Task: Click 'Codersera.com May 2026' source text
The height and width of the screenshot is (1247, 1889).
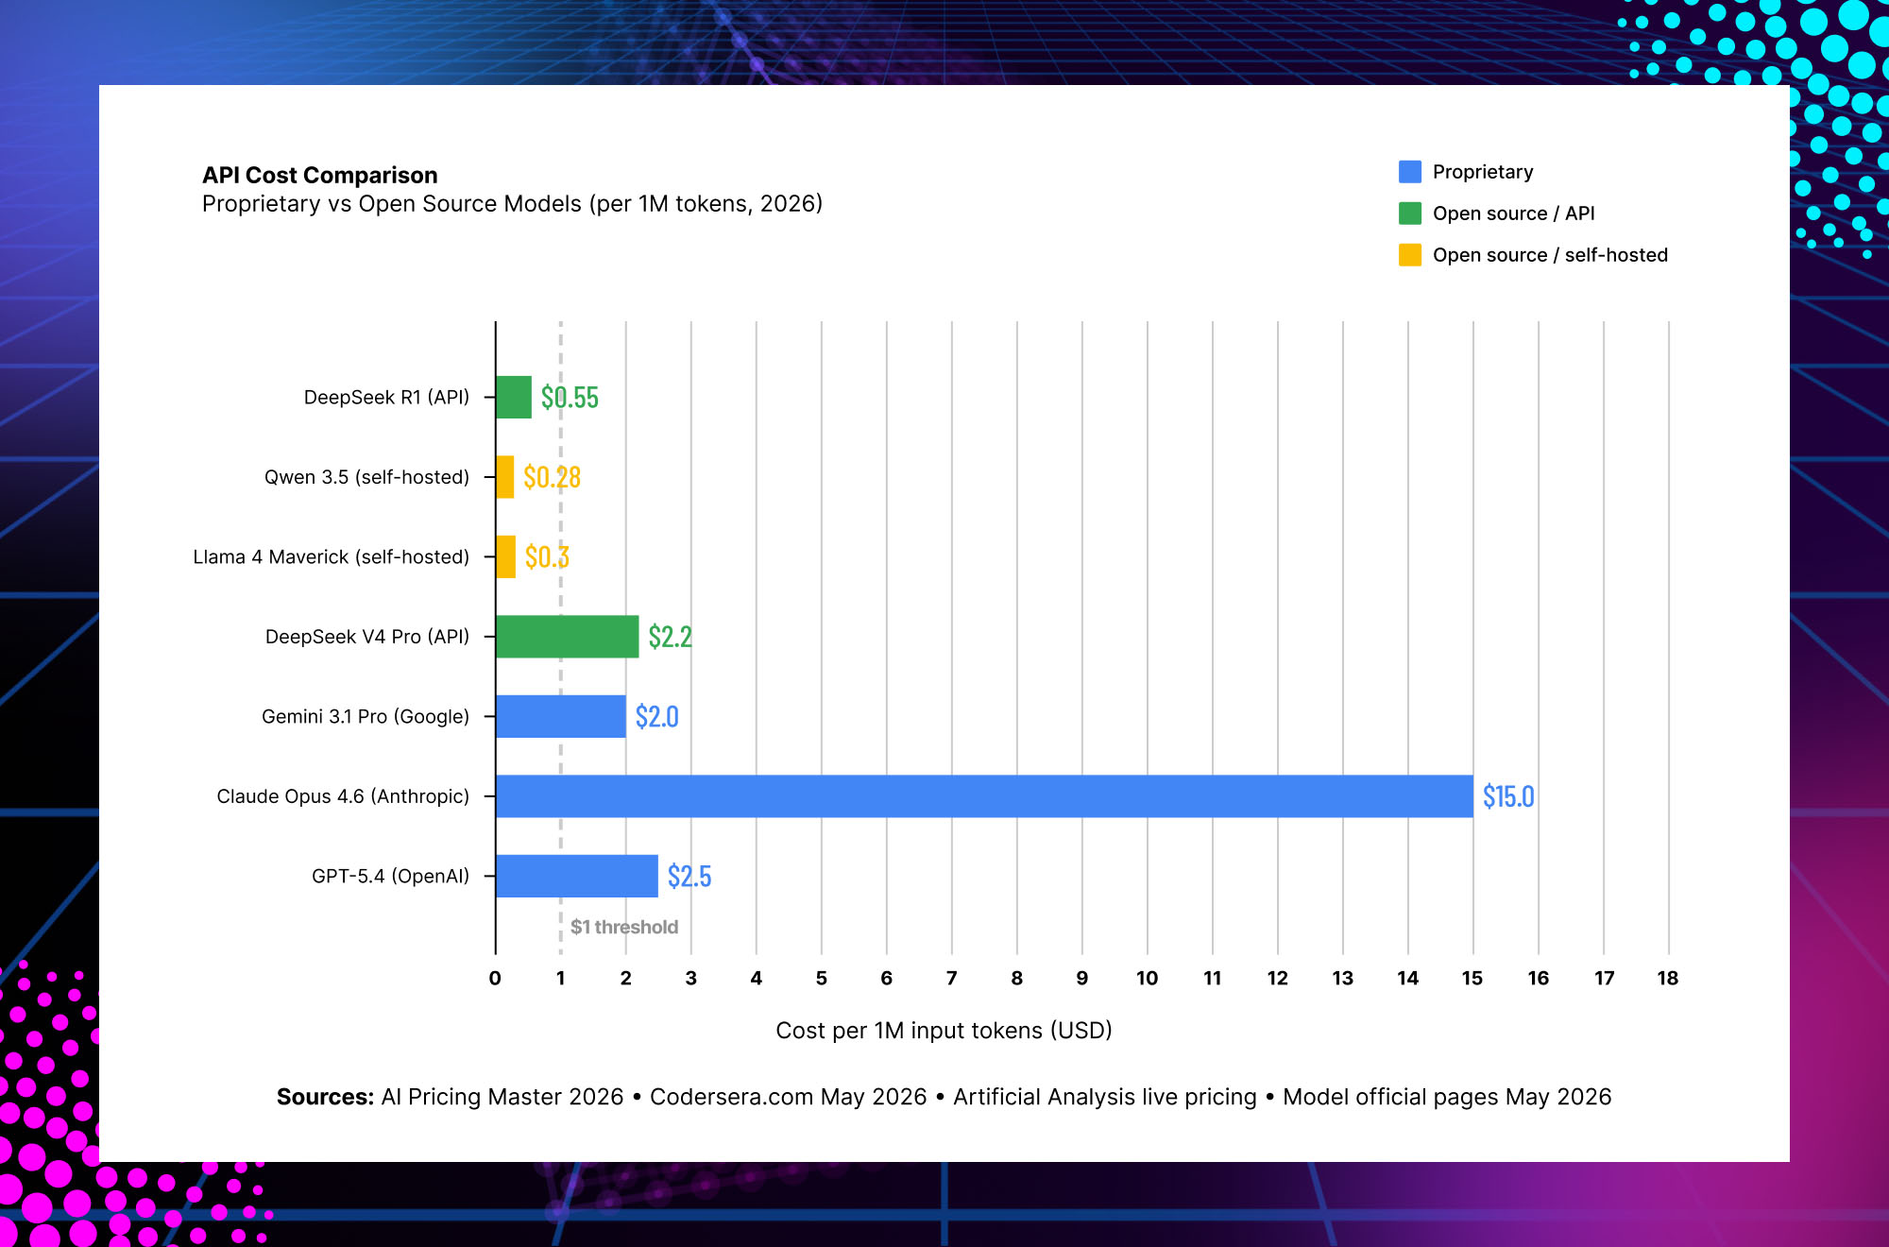Action: [x=789, y=1097]
